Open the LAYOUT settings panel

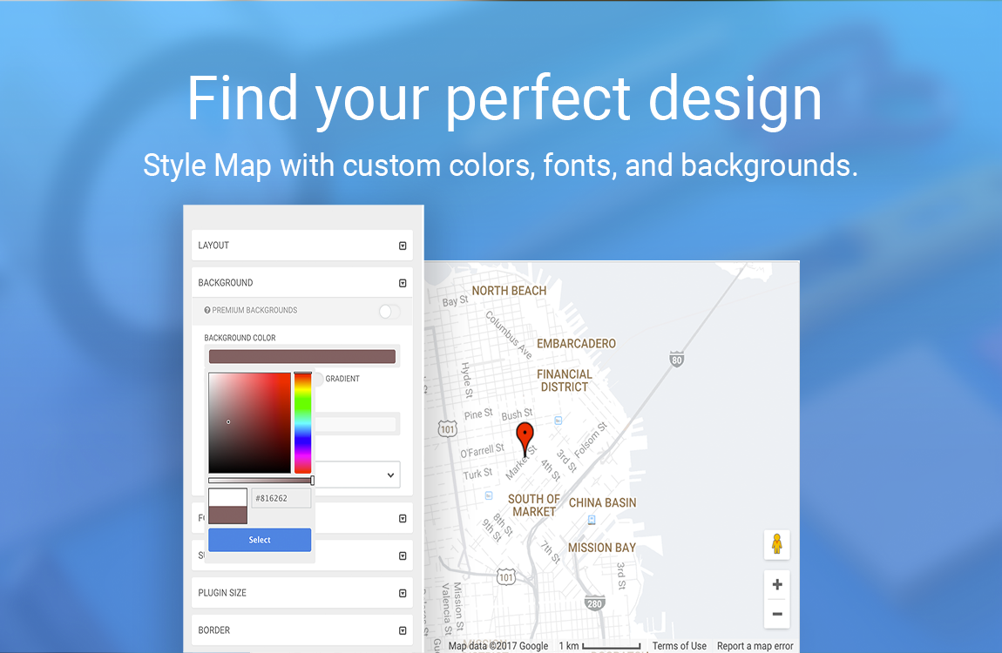point(302,246)
